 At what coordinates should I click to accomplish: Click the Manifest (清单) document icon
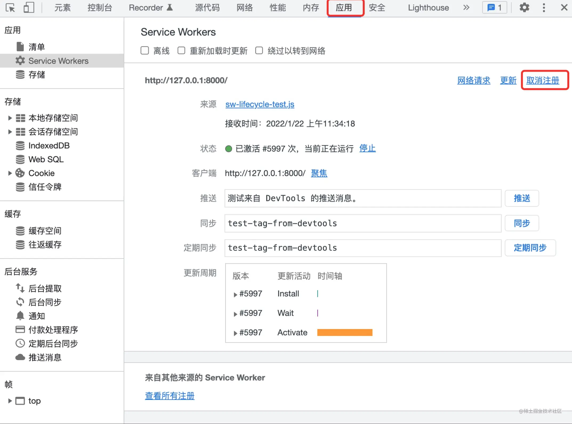pyautogui.click(x=20, y=47)
